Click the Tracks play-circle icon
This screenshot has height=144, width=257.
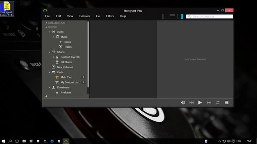(61, 47)
